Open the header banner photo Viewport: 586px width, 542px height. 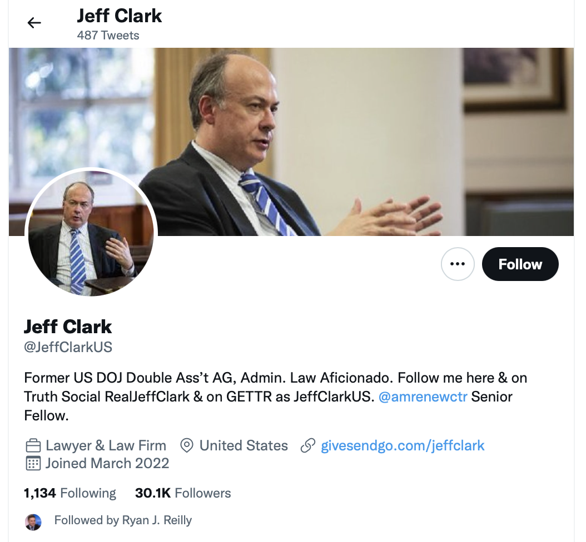[291, 142]
